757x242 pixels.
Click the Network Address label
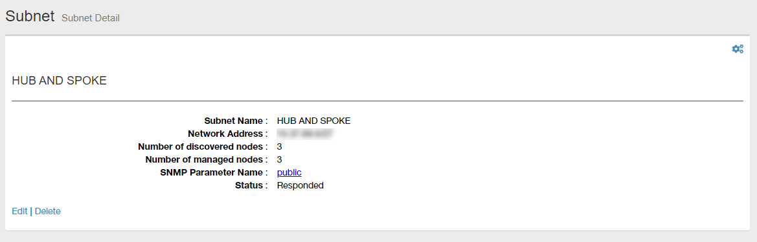click(228, 134)
